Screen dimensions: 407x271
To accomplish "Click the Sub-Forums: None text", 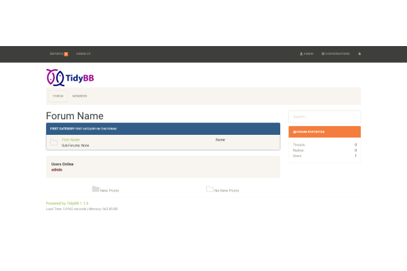I will 75,146.
